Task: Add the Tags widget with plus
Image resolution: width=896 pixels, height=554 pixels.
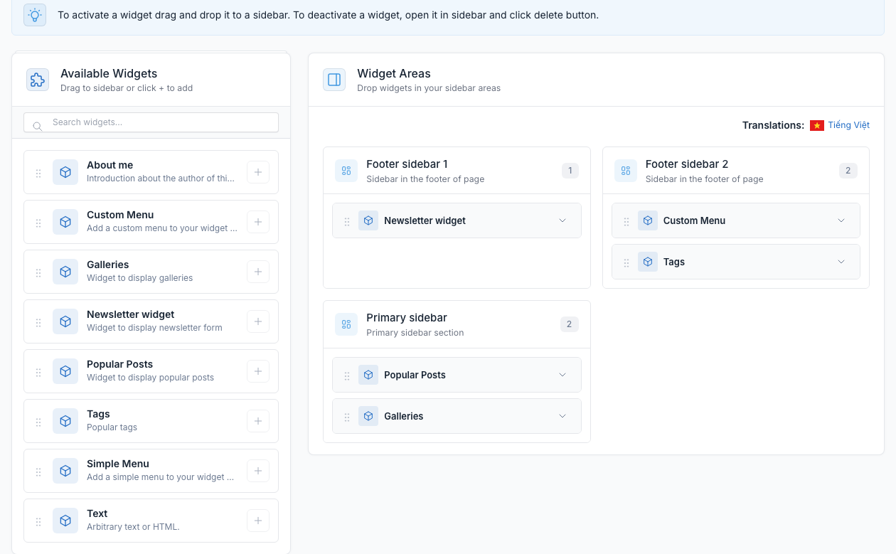Action: click(x=258, y=421)
